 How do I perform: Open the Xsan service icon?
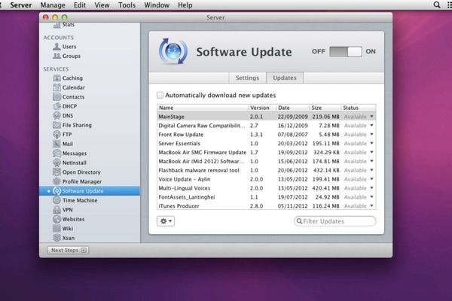pyautogui.click(x=56, y=238)
